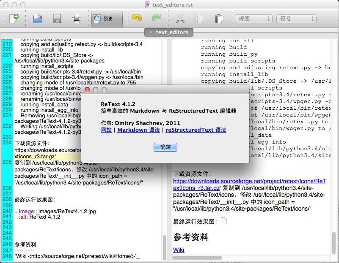Screen dimensions: 339x263
Task: Open the 标签 tags dropdown
Action: [254, 19]
